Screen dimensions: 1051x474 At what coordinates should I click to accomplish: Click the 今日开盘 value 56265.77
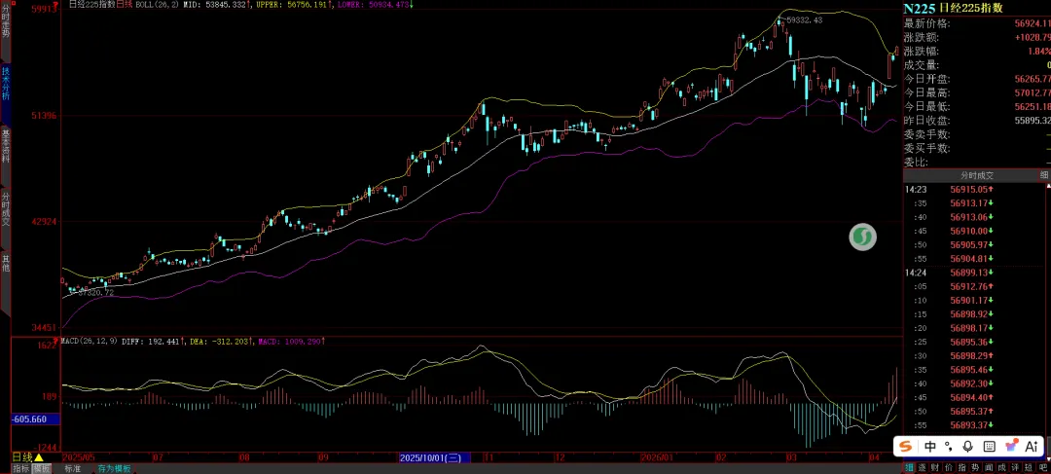[1033, 79]
